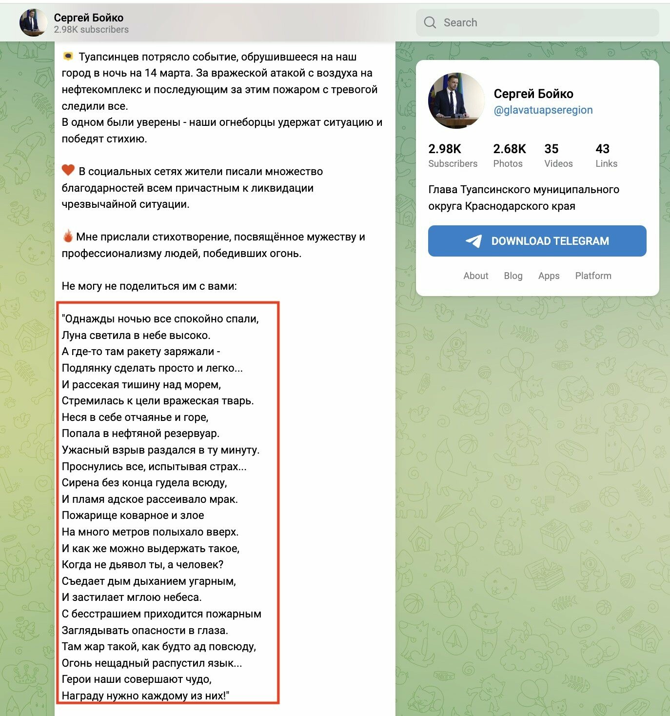Viewport: 670px width, 716px height.
Task: Click the Сергей Бойко header channel name
Action: pyautogui.click(x=89, y=18)
